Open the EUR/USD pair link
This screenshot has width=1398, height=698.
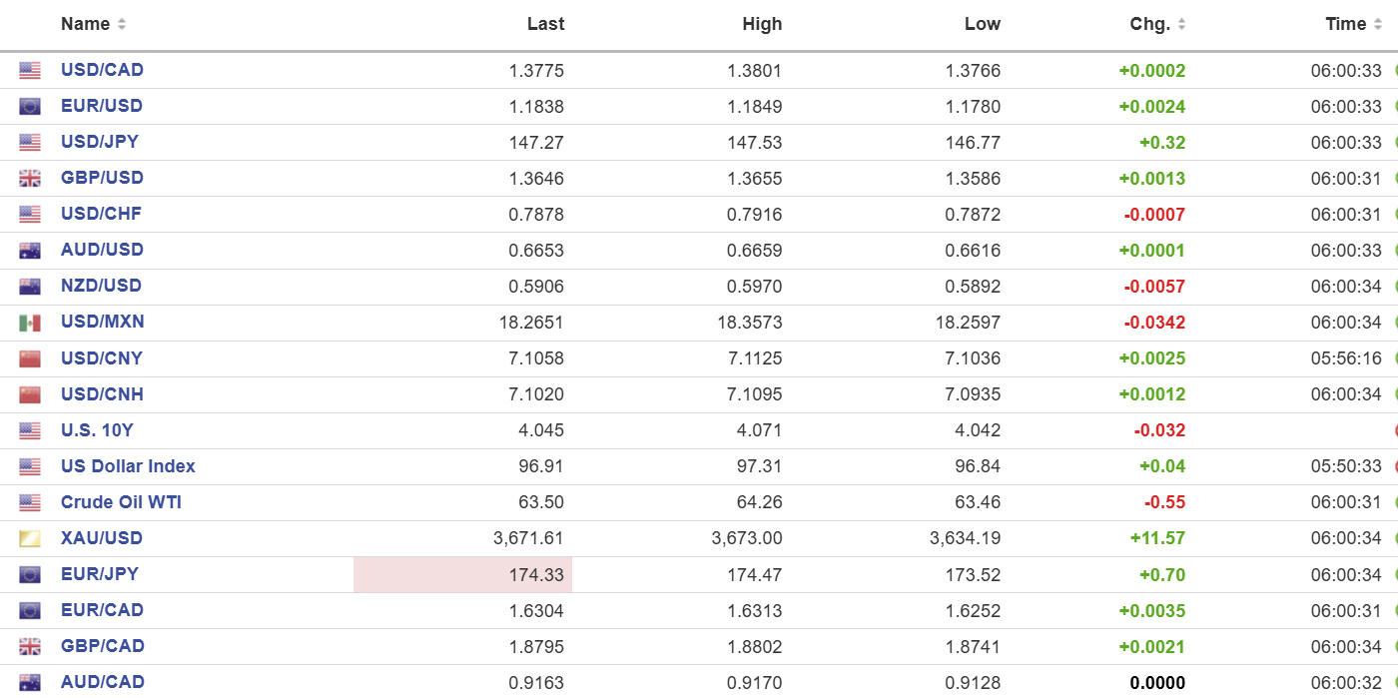pyautogui.click(x=102, y=106)
